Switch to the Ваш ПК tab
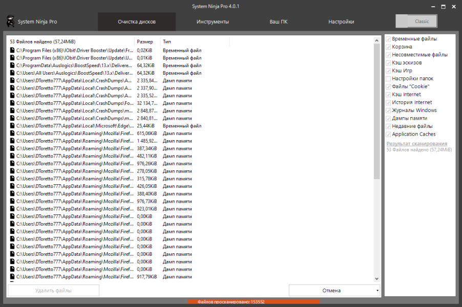Image resolution: width=462 pixels, height=307 pixels. (279, 22)
